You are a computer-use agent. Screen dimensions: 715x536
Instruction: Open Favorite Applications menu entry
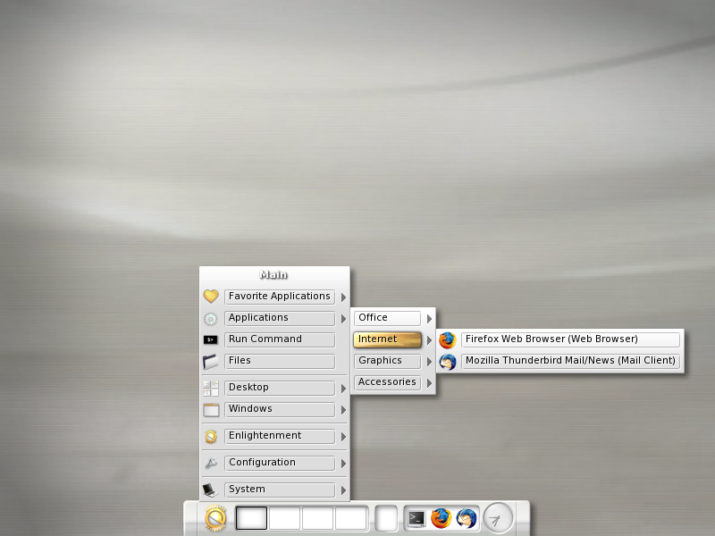coord(280,297)
